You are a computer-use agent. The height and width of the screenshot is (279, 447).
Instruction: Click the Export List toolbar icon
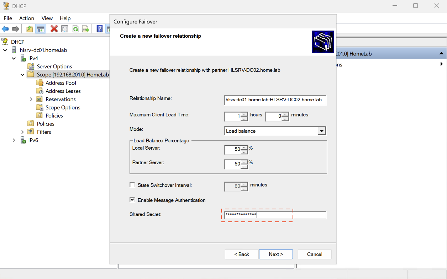point(86,29)
